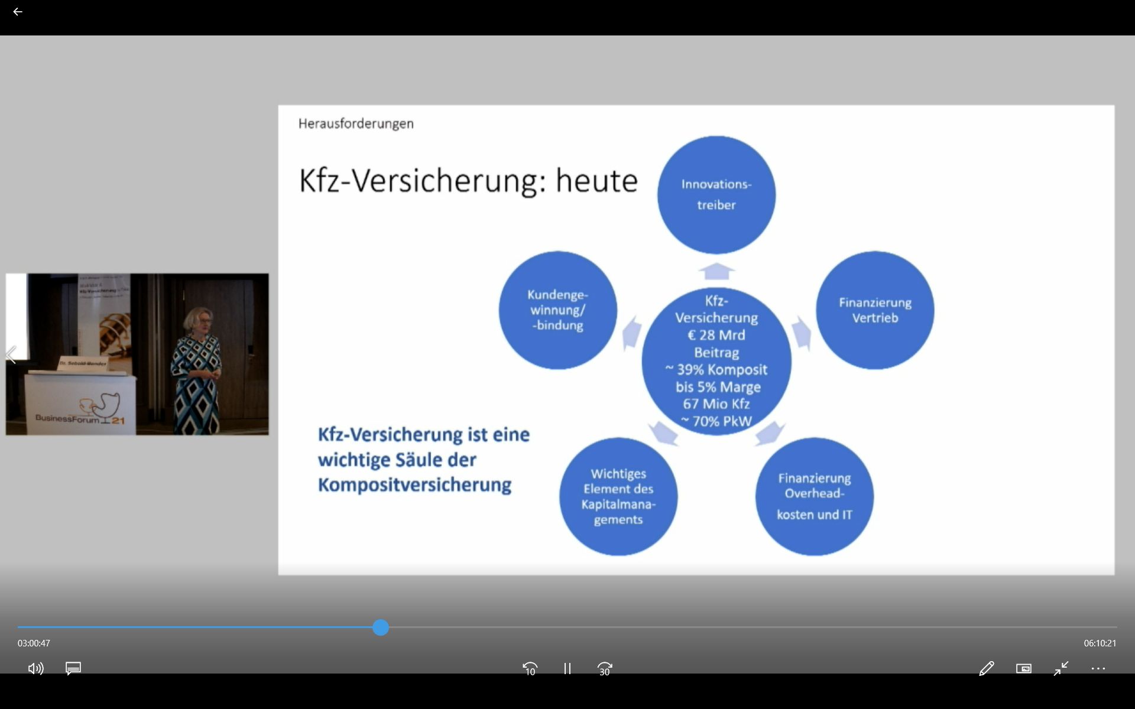The image size is (1135, 709).
Task: Open the more options ellipsis menu
Action: 1098,668
